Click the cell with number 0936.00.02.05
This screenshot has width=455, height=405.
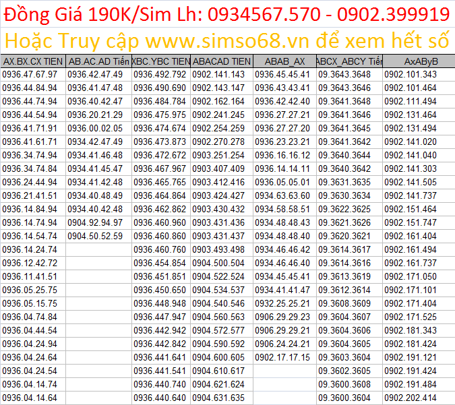tap(95, 129)
